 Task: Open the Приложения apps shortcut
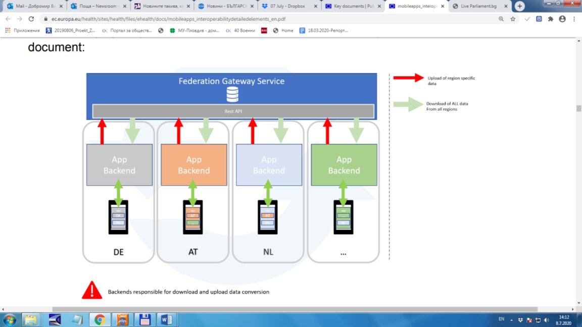pos(22,30)
